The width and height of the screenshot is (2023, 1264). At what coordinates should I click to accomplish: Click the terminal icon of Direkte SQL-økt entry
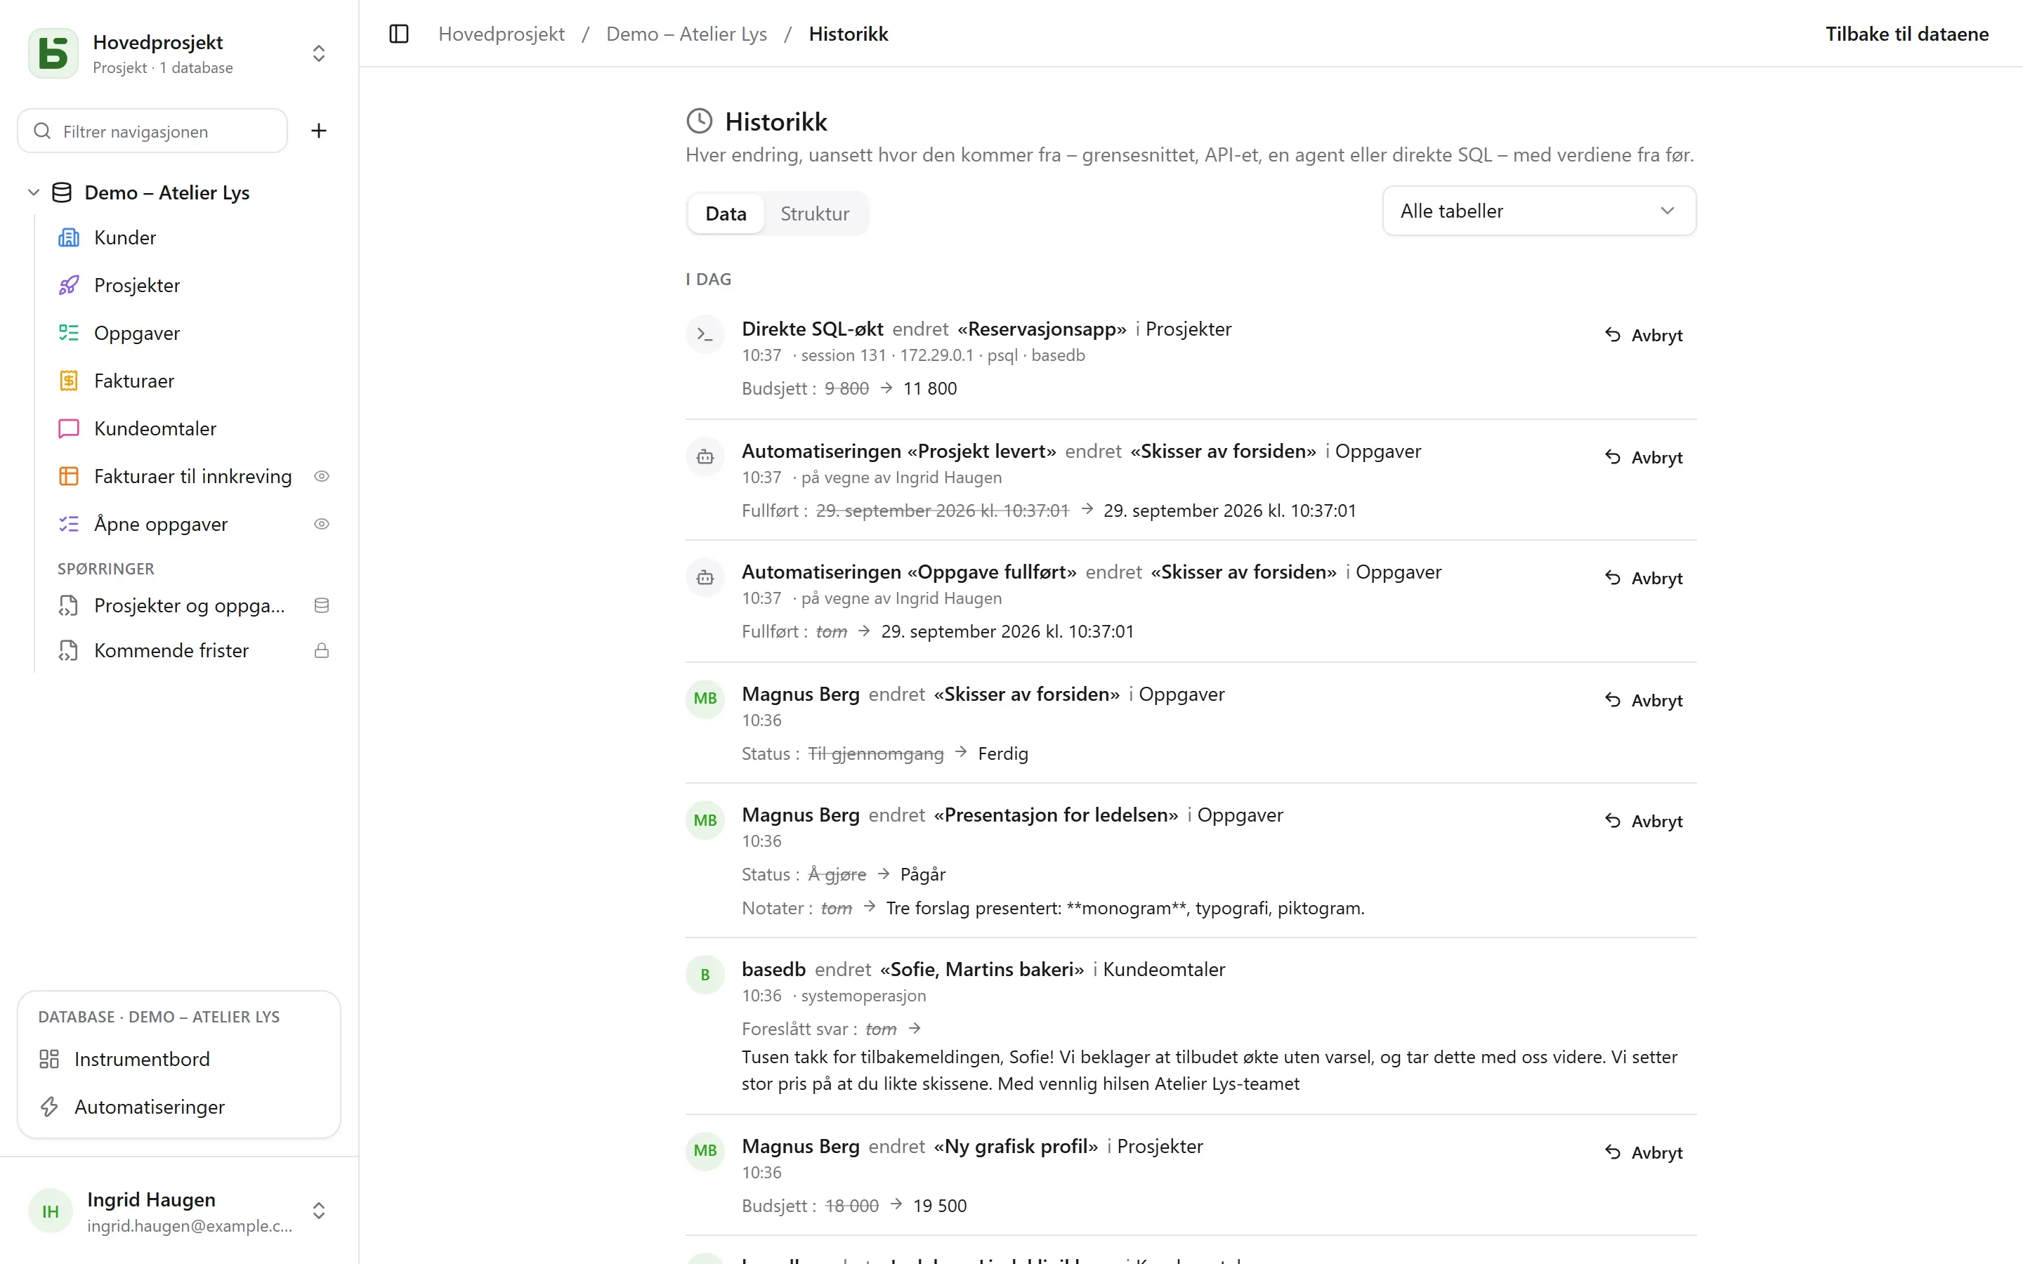[705, 334]
